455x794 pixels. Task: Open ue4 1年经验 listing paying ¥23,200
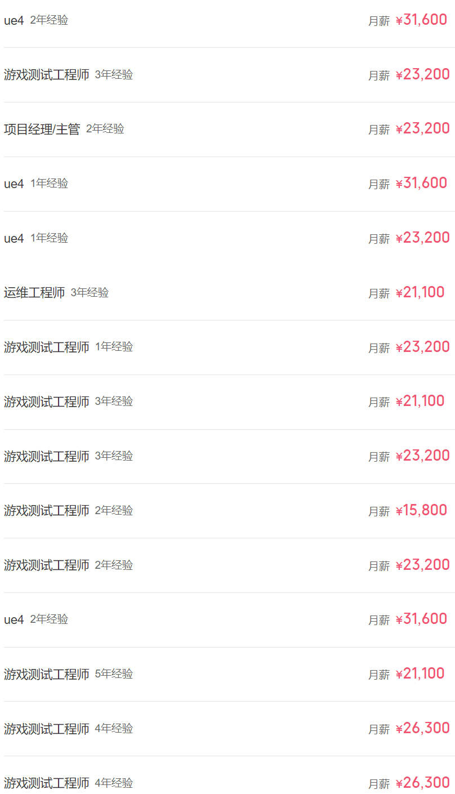click(14, 238)
